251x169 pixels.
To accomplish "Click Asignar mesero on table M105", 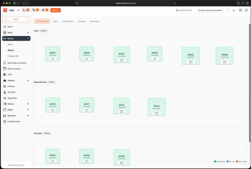I will coord(190,62).
